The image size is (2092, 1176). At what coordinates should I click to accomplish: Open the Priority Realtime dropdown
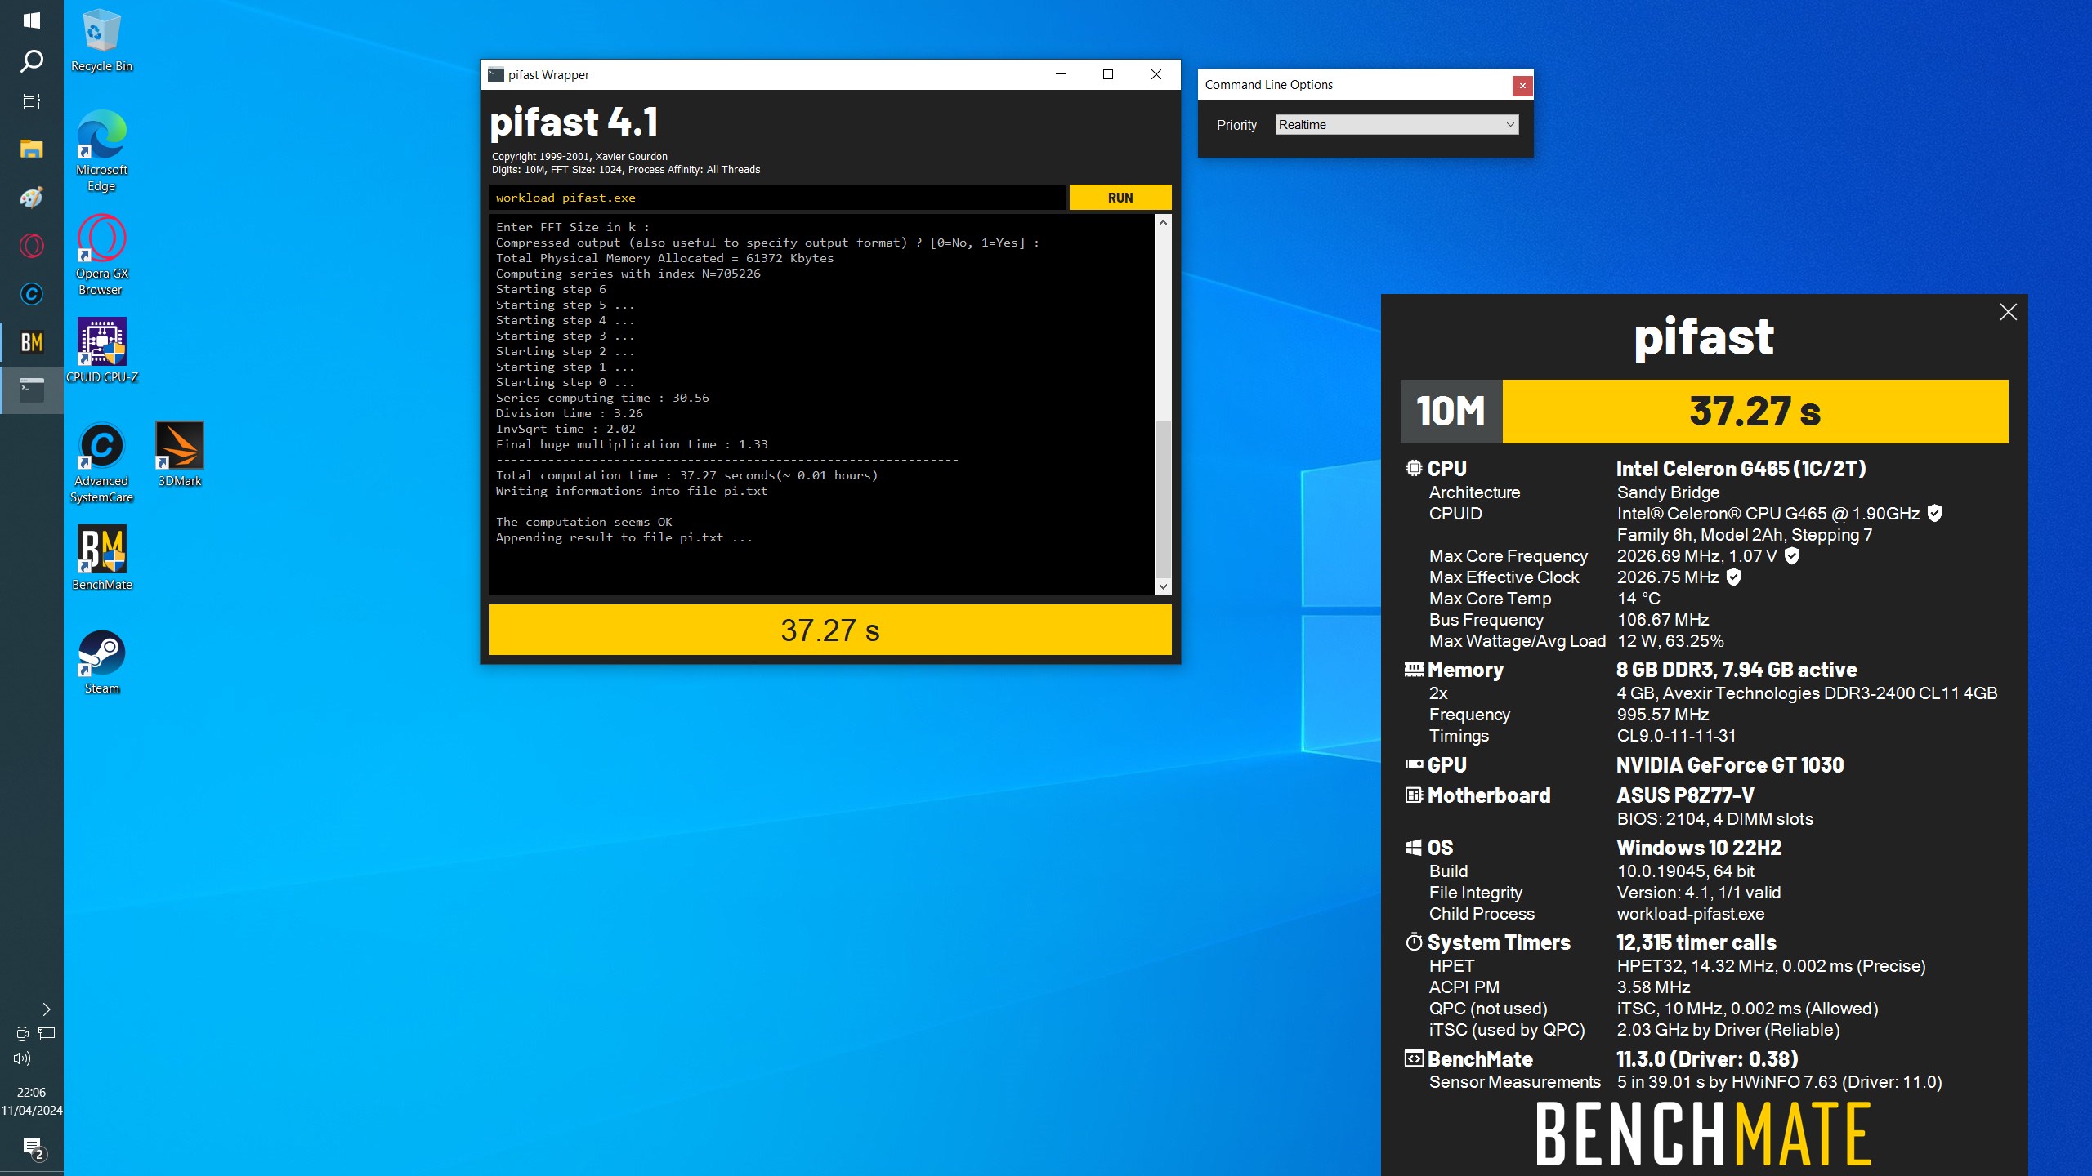coord(1397,125)
